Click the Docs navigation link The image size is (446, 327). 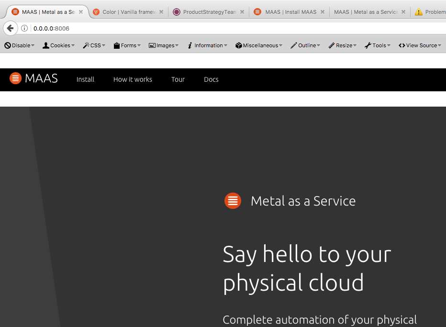pos(211,80)
